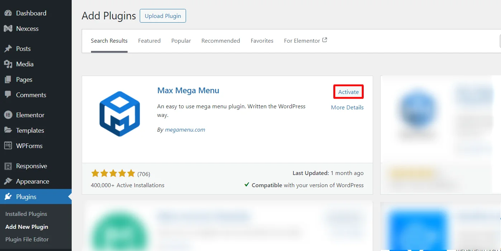Click the Plugins plug icon
Image resolution: width=501 pixels, height=251 pixels.
(8, 197)
